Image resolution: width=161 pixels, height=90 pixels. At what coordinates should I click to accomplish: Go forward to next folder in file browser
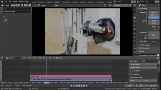14,5
